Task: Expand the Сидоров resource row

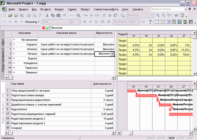Action: coord(14,44)
